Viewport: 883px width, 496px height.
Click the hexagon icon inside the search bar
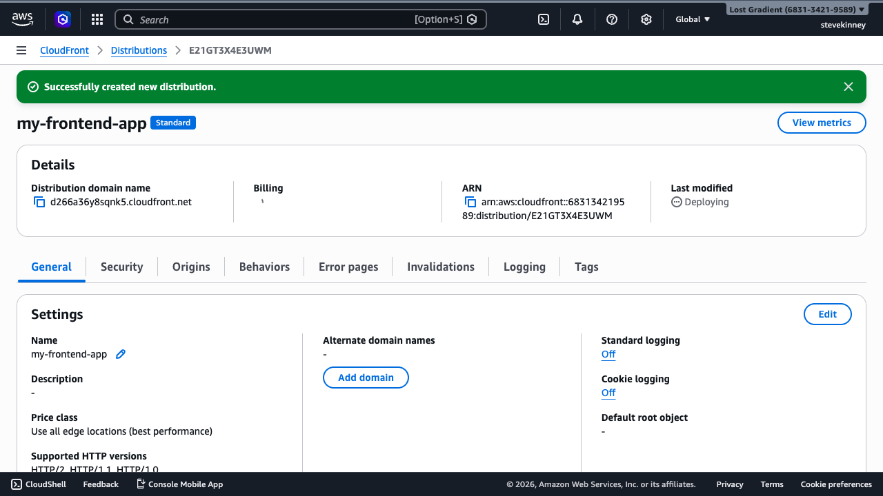coord(472,19)
